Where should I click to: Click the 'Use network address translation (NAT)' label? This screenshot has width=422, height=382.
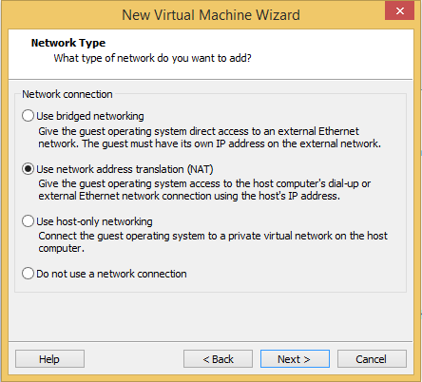pos(125,169)
